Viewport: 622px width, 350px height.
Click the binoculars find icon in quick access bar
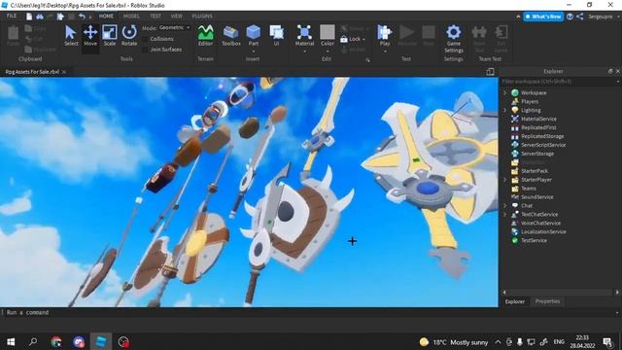[40, 17]
